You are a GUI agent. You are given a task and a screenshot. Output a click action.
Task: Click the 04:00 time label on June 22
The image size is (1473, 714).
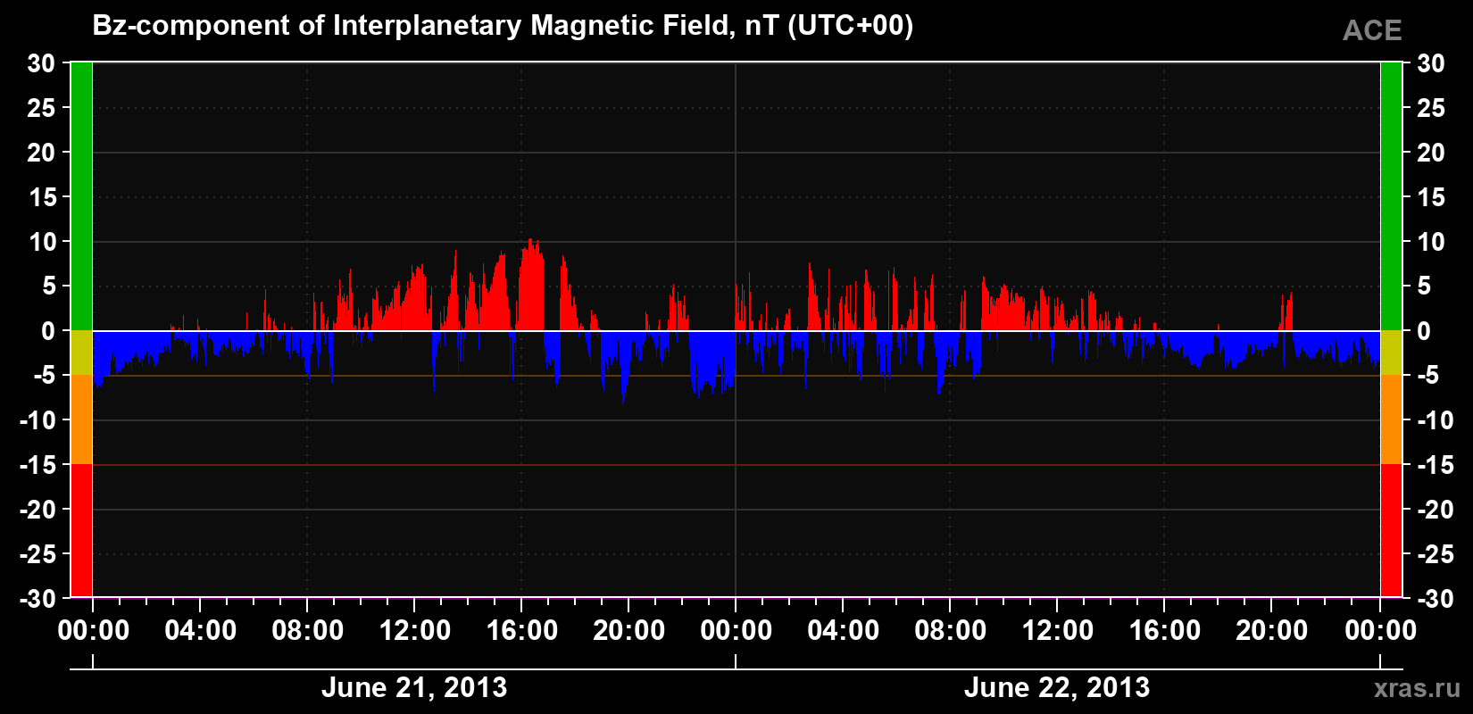pyautogui.click(x=843, y=631)
